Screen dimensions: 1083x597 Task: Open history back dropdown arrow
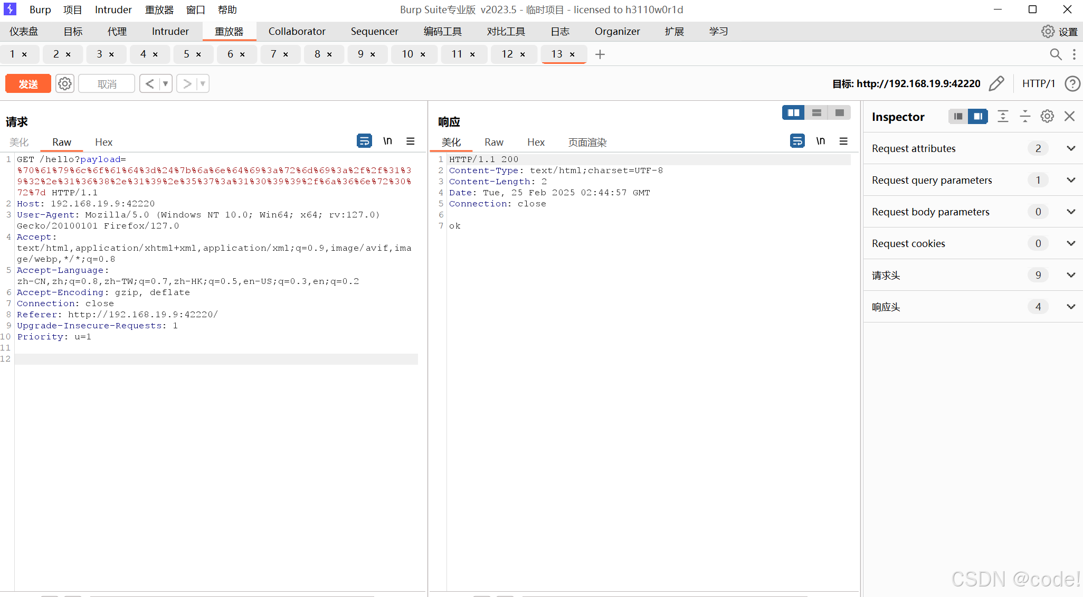tap(166, 83)
